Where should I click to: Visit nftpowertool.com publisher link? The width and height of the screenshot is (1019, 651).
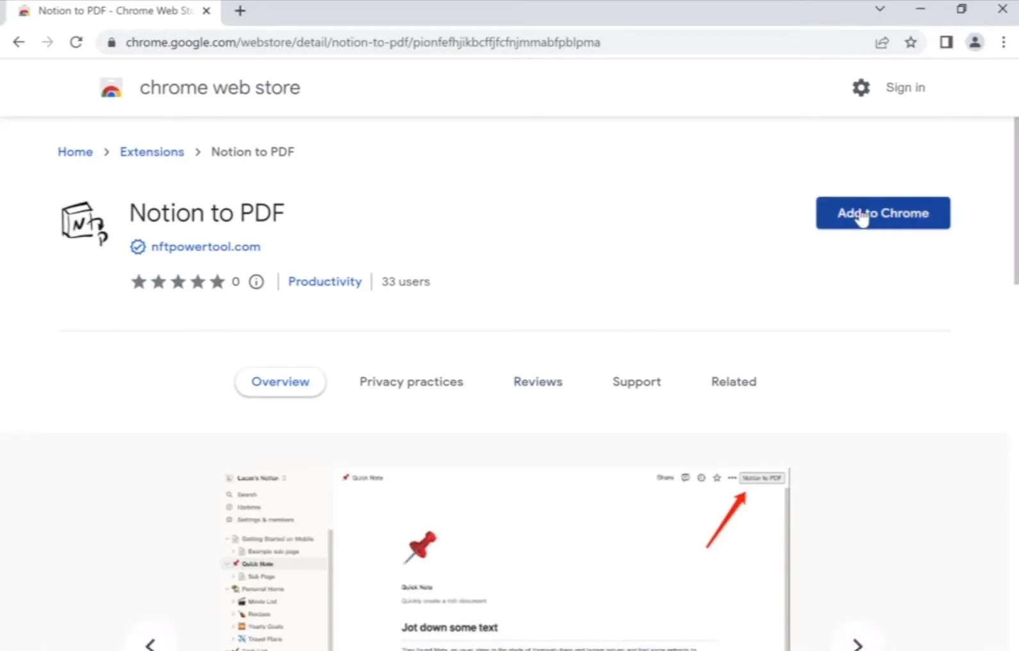click(206, 247)
